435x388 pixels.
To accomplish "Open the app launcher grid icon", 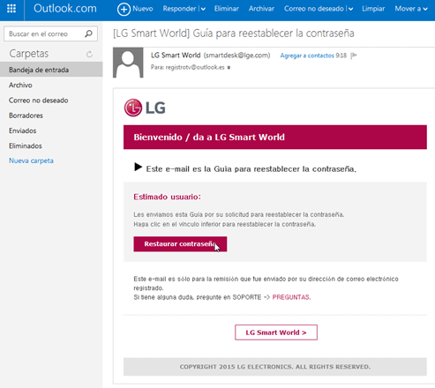I will (11, 9).
